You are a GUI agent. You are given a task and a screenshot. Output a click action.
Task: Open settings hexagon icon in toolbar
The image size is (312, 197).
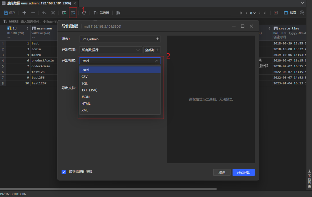[x=302, y=13]
